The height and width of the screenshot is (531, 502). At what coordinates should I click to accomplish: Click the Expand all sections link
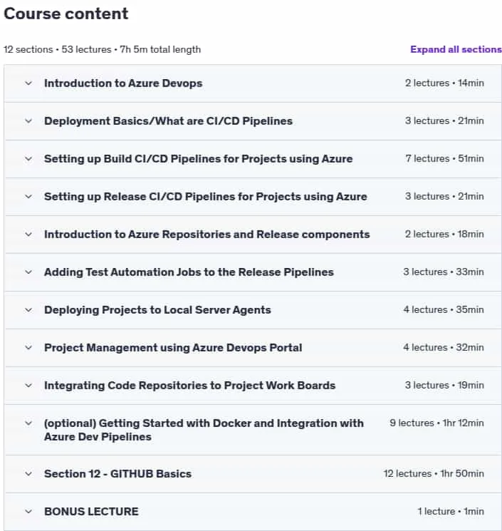click(x=456, y=49)
